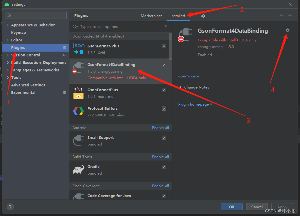Disable the GsonFormat-Plus plugin checkbox
300x216 pixels.
coord(164,46)
